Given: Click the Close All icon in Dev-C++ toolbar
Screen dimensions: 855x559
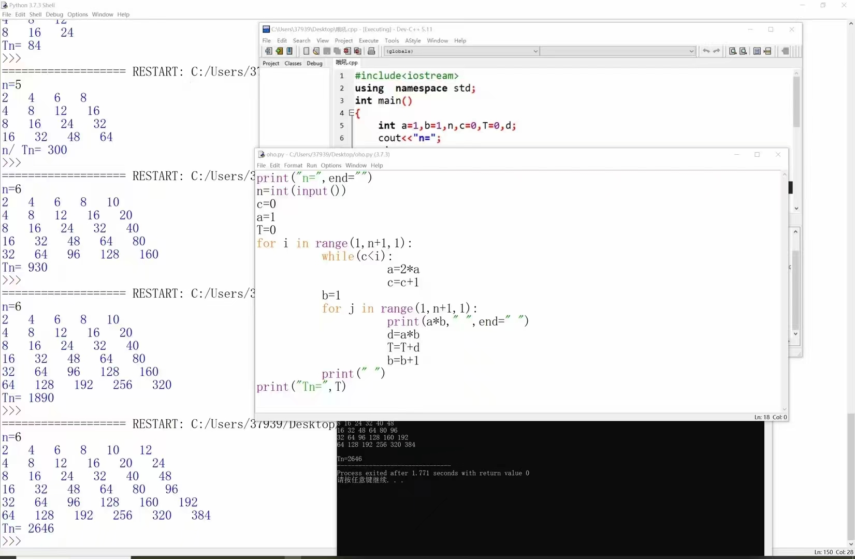Looking at the screenshot, I should tap(357, 51).
